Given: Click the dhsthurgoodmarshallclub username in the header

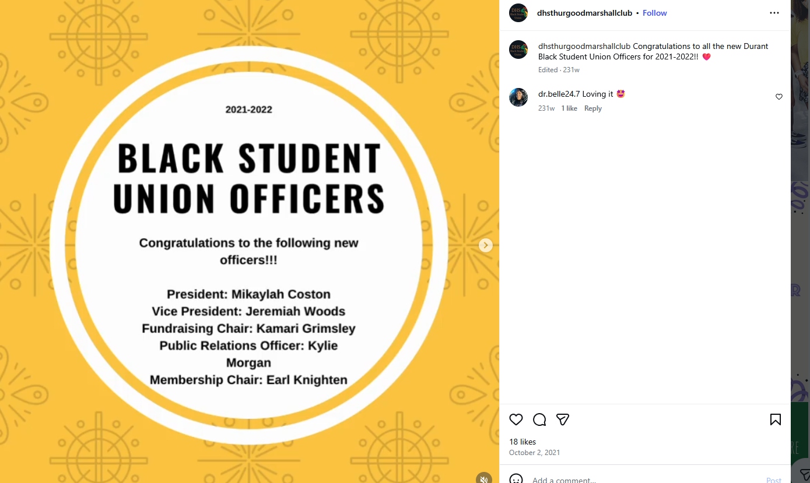Looking at the screenshot, I should point(584,13).
